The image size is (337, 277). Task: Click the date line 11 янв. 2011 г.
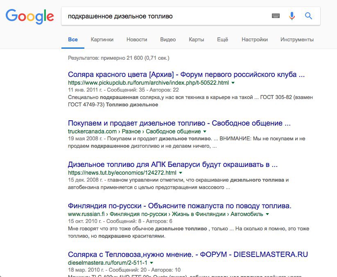pos(123,90)
